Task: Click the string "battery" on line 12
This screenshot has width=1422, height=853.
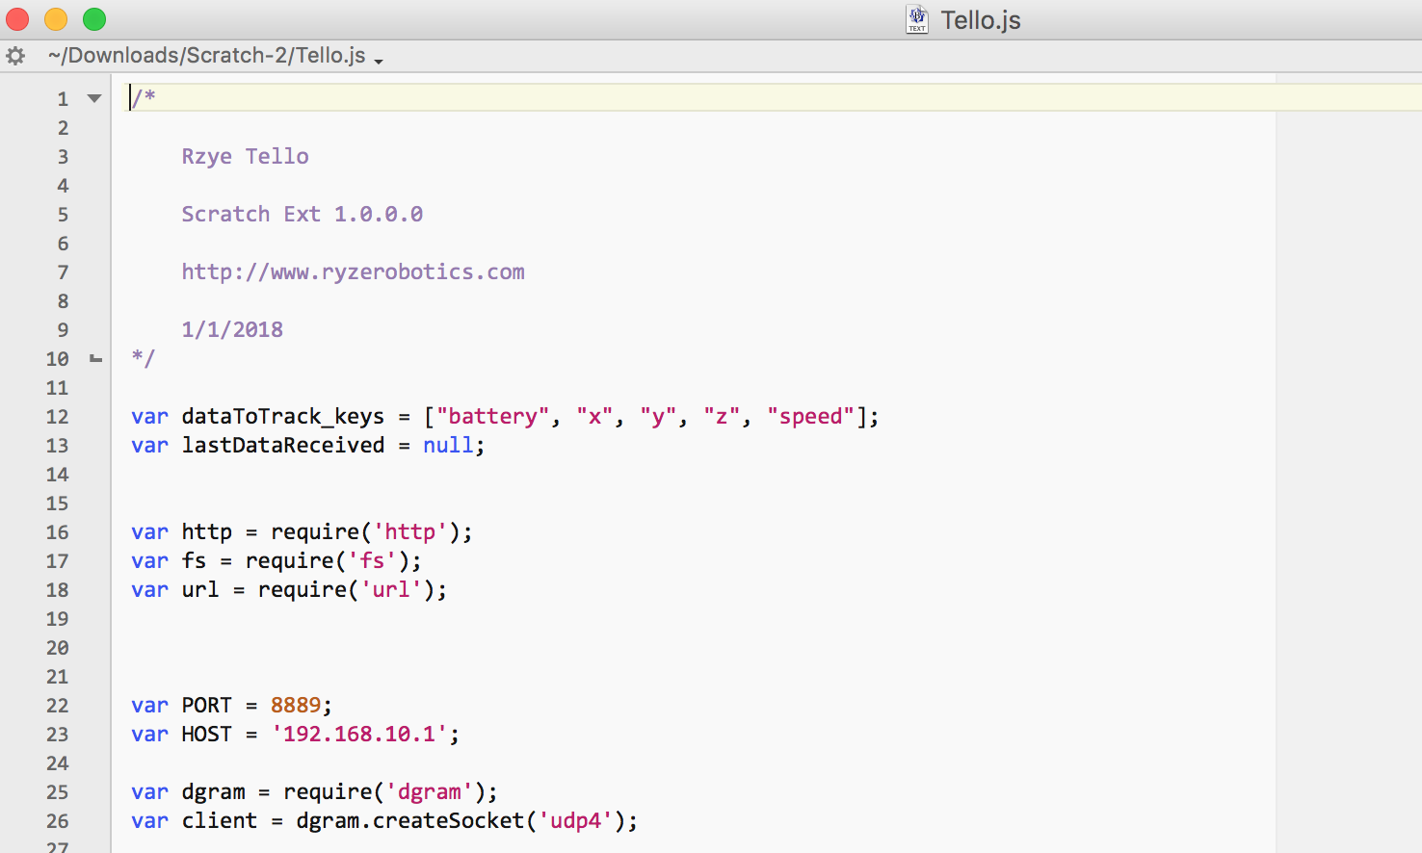Action: pos(492,416)
